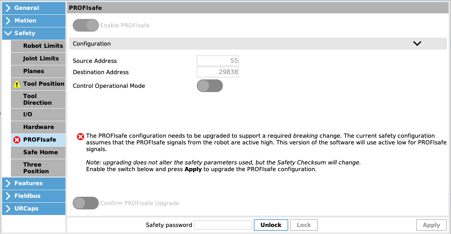This screenshot has width=451, height=234.
Task: Toggle the Control Operational Mode switch
Action: (210, 86)
